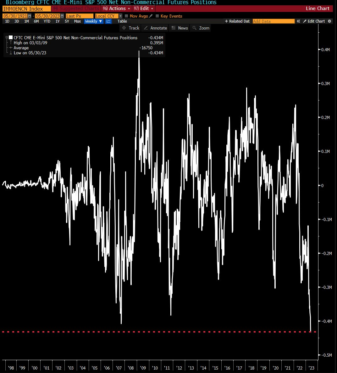
Task: Select the Last Px field box
Action: [80, 16]
